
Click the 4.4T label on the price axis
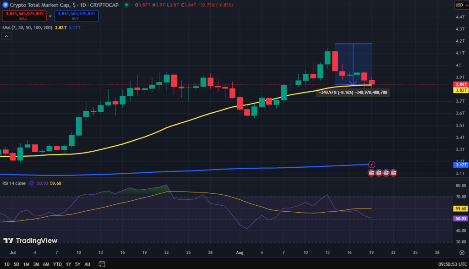coord(460,17)
